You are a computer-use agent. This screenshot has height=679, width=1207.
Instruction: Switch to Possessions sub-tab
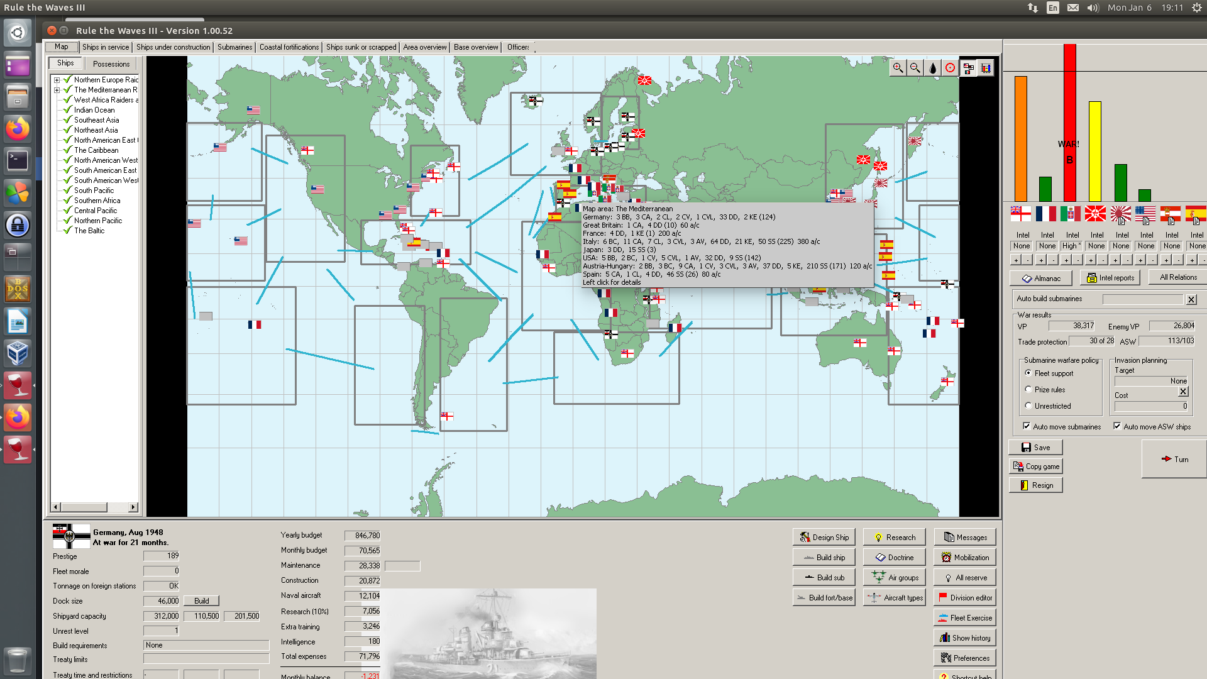(111, 63)
